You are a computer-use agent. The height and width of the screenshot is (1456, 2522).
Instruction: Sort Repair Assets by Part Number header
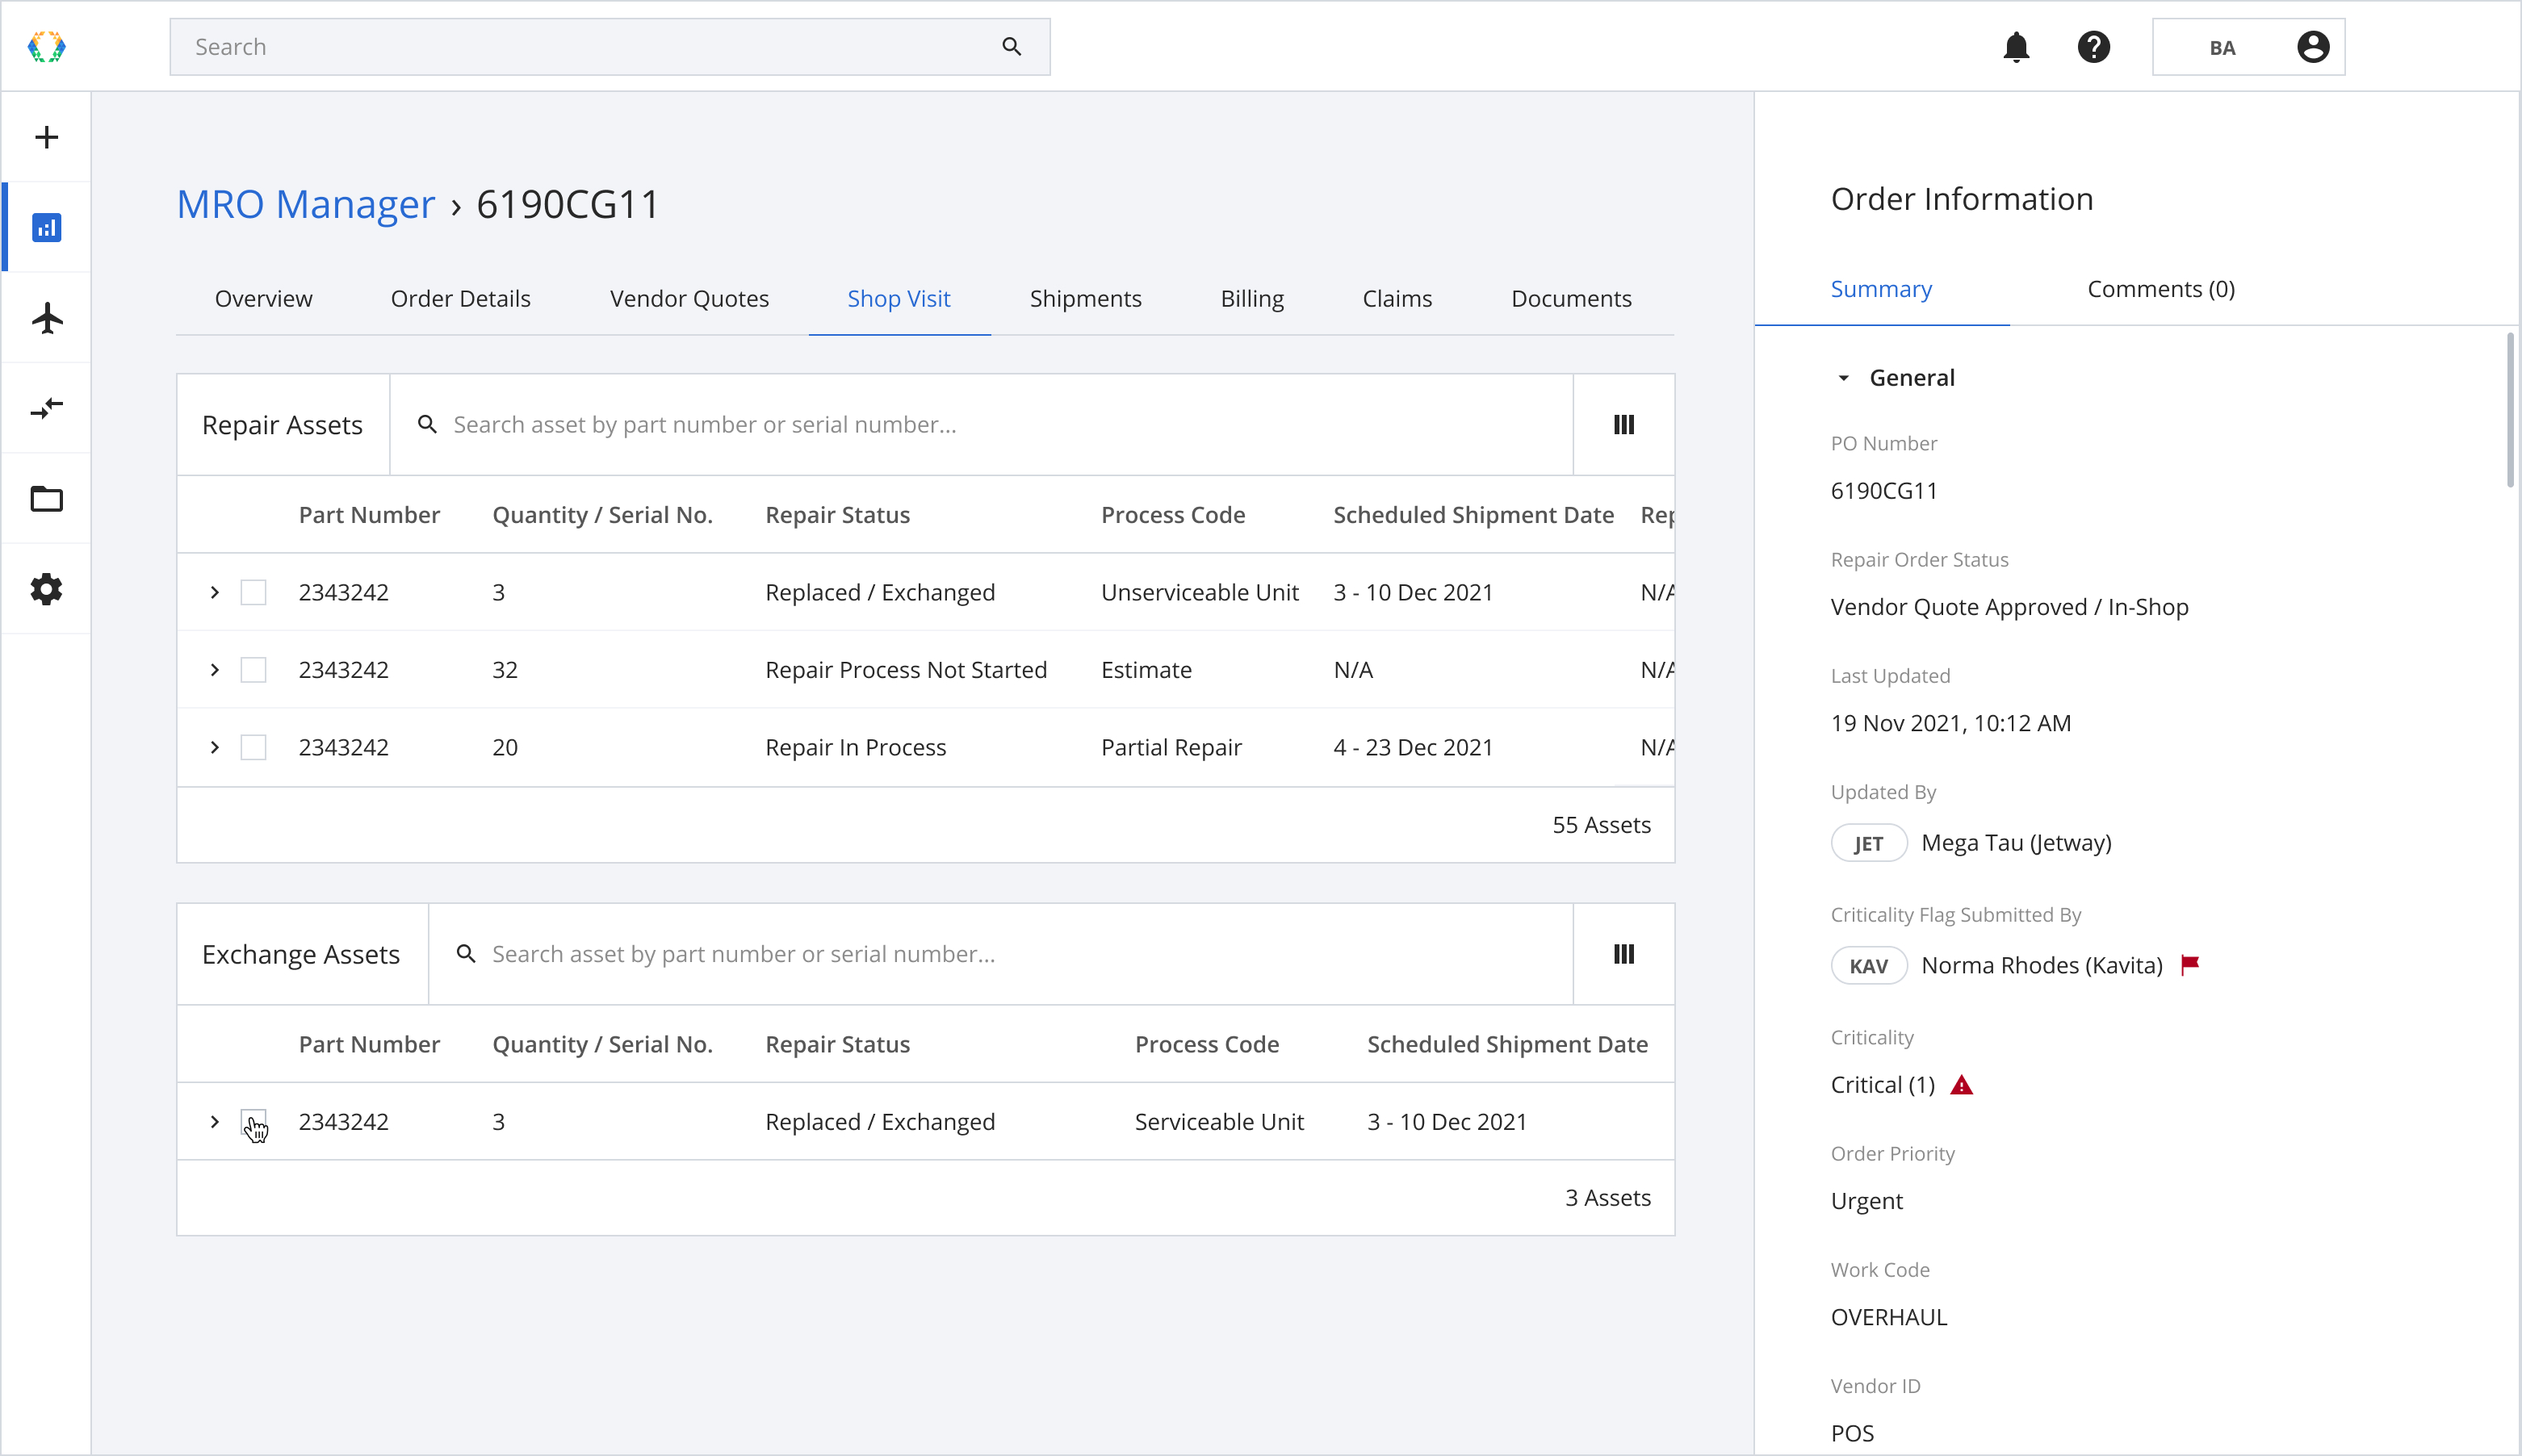[x=369, y=515]
